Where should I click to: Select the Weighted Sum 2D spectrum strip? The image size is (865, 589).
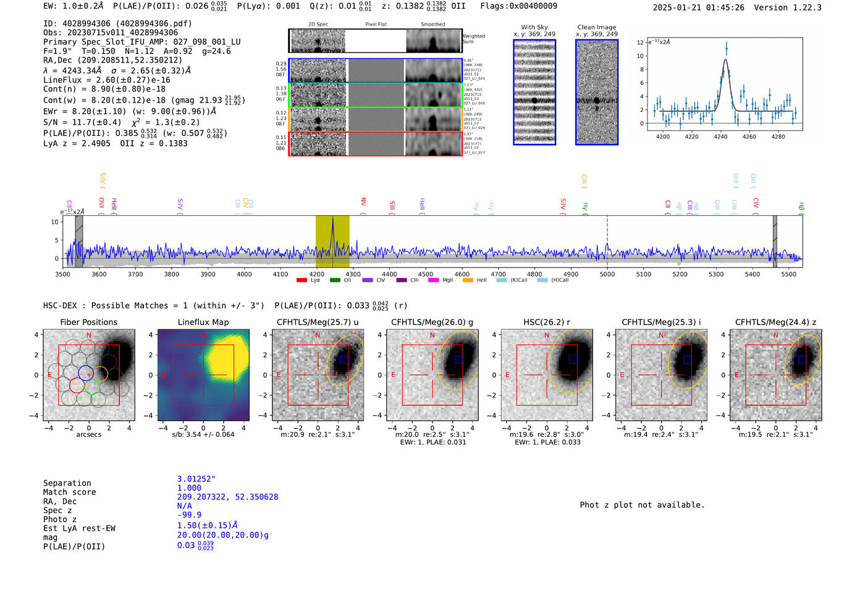[376, 41]
